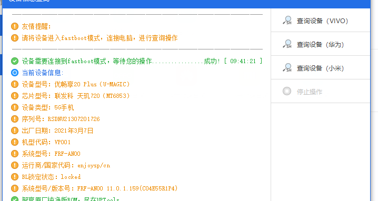Click the warning icon beside 出厂日期
Viewport: 378px width, 201px height.
(15, 130)
